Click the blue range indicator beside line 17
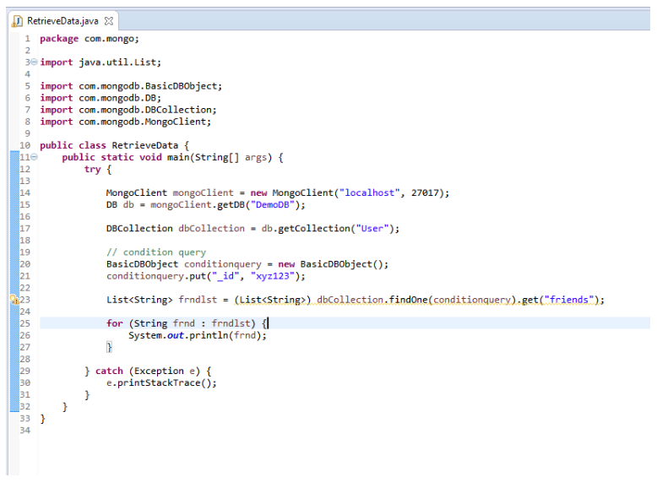The width and height of the screenshot is (657, 488). tap(13, 228)
